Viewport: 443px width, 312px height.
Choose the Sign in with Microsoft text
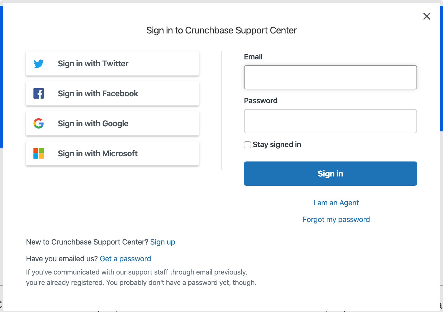tap(97, 153)
